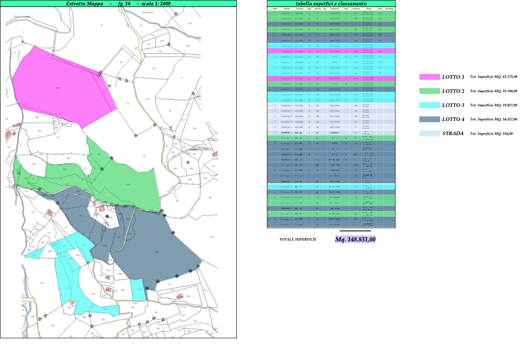The height and width of the screenshot is (346, 523).
Task: Select the cyan LOTTO 3 legend swatch
Action: point(428,105)
